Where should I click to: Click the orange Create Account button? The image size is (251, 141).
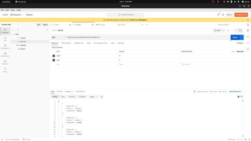(241, 15)
